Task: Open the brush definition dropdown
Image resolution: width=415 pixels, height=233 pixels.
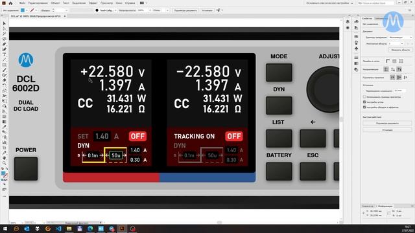Action: coord(115,10)
